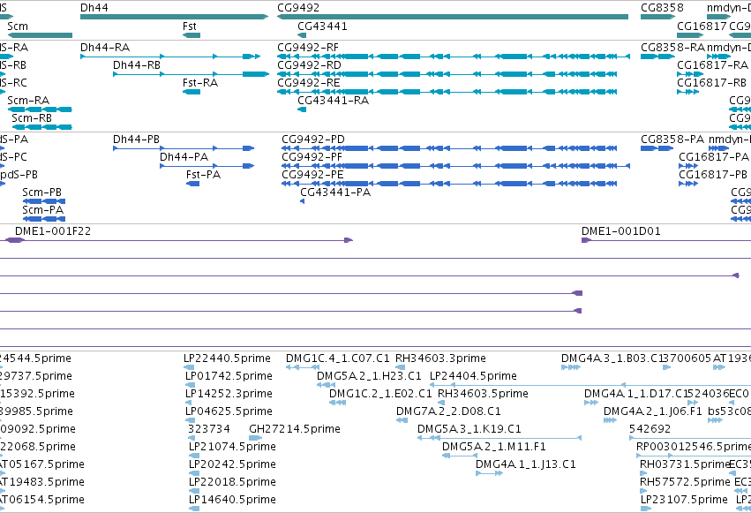Select the CG16817-PB protein
The height and width of the screenshot is (513, 751).
(688, 185)
